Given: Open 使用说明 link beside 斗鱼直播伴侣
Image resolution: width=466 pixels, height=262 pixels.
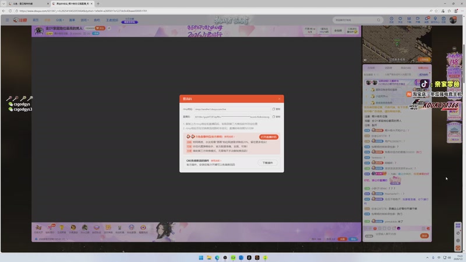Looking at the screenshot, I should click(x=229, y=137).
